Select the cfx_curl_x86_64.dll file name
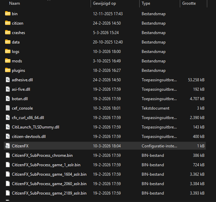 (x=28, y=118)
